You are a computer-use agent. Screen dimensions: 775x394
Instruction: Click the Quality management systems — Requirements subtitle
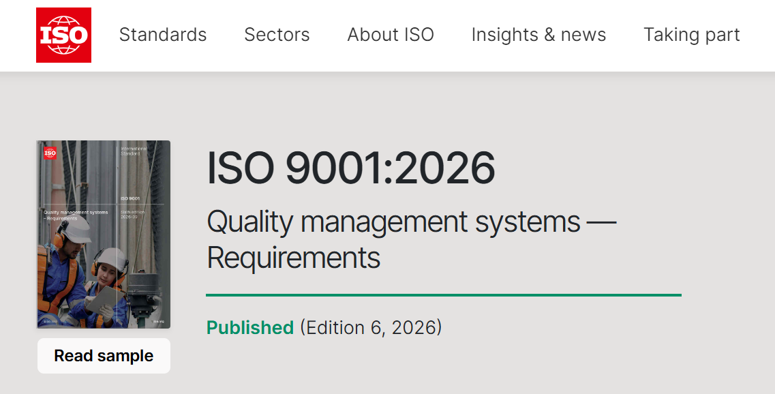click(x=411, y=239)
